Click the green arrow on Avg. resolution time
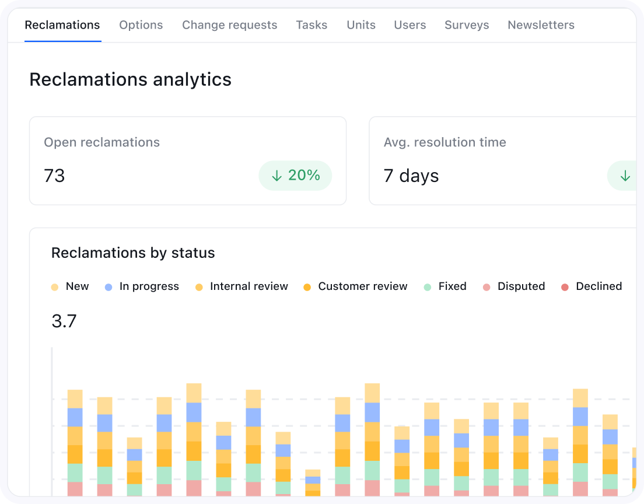Screen dimensions: 644x504 (x=625, y=176)
